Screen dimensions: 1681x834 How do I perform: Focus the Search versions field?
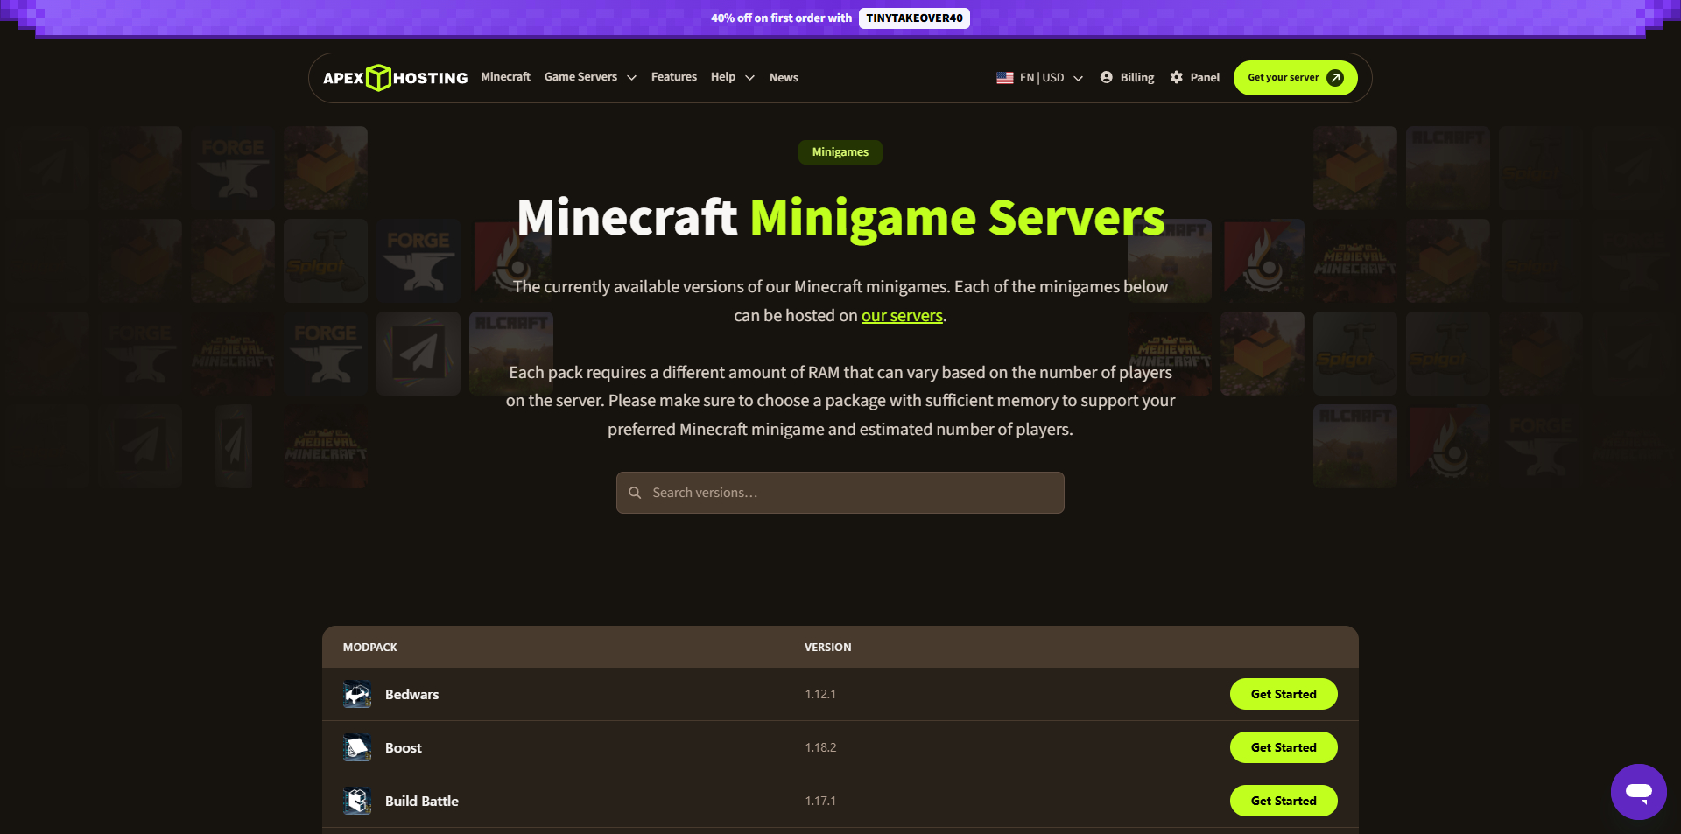pyautogui.click(x=840, y=493)
